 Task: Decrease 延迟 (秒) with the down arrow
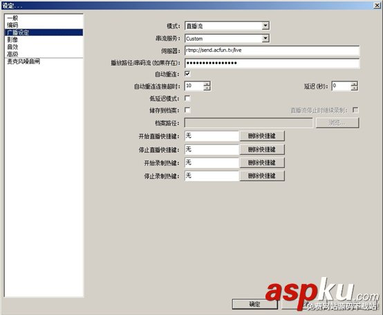[354, 88]
